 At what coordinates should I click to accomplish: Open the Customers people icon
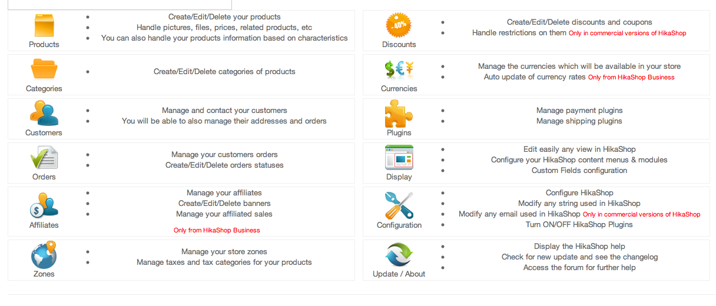pos(44,113)
